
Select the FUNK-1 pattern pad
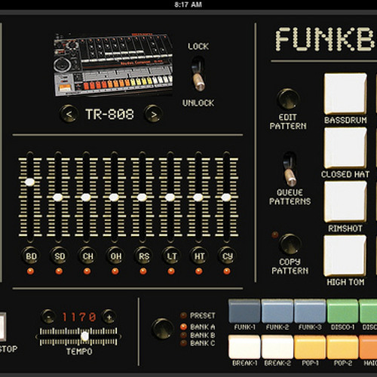(x=244, y=311)
